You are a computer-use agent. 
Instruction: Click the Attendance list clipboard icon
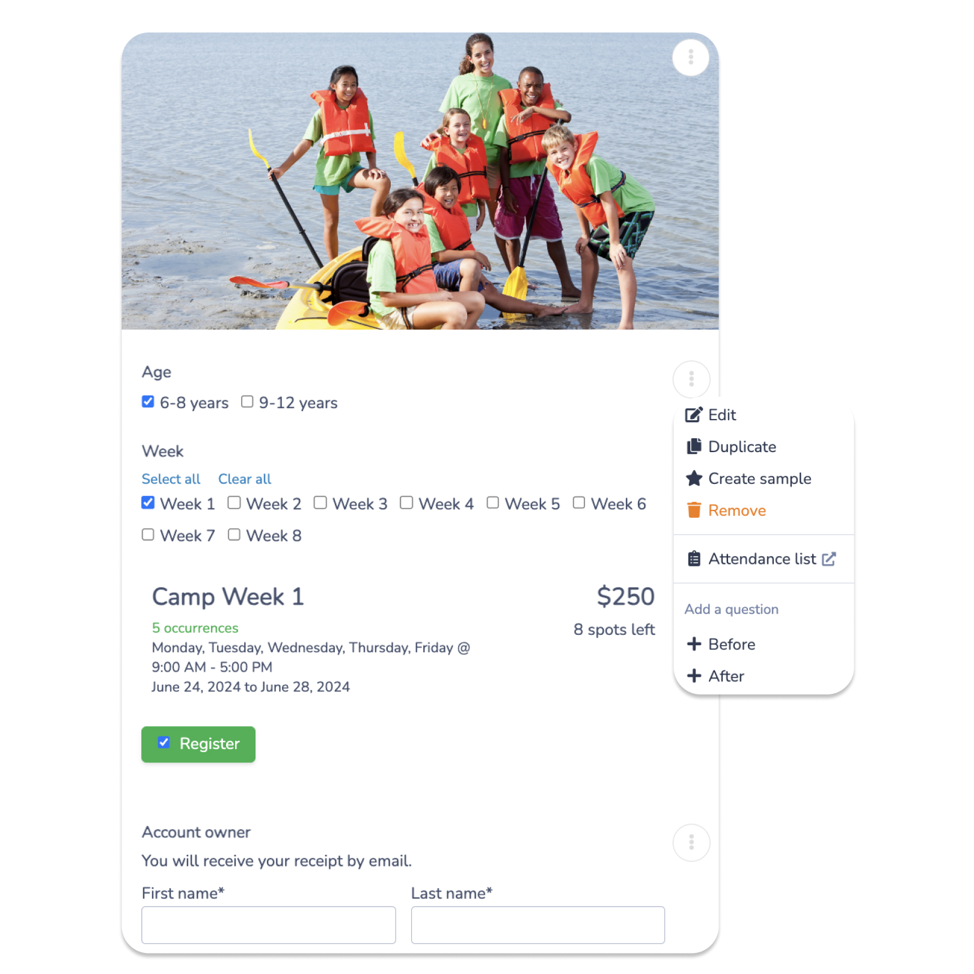tap(694, 559)
